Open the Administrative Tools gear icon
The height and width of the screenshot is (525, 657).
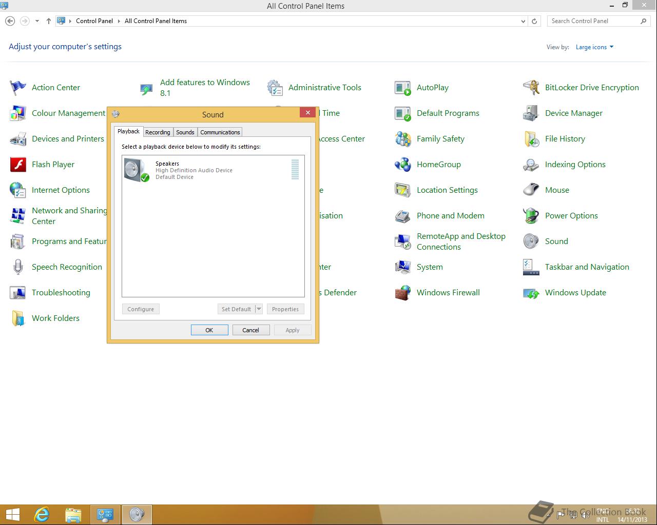click(275, 88)
